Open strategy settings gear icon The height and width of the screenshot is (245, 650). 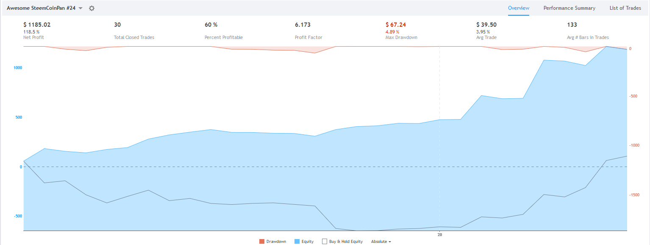(x=92, y=8)
